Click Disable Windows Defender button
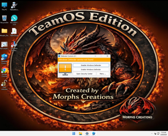Image resolution: width=168 pixels, height=136 pixels. [x=91, y=65]
